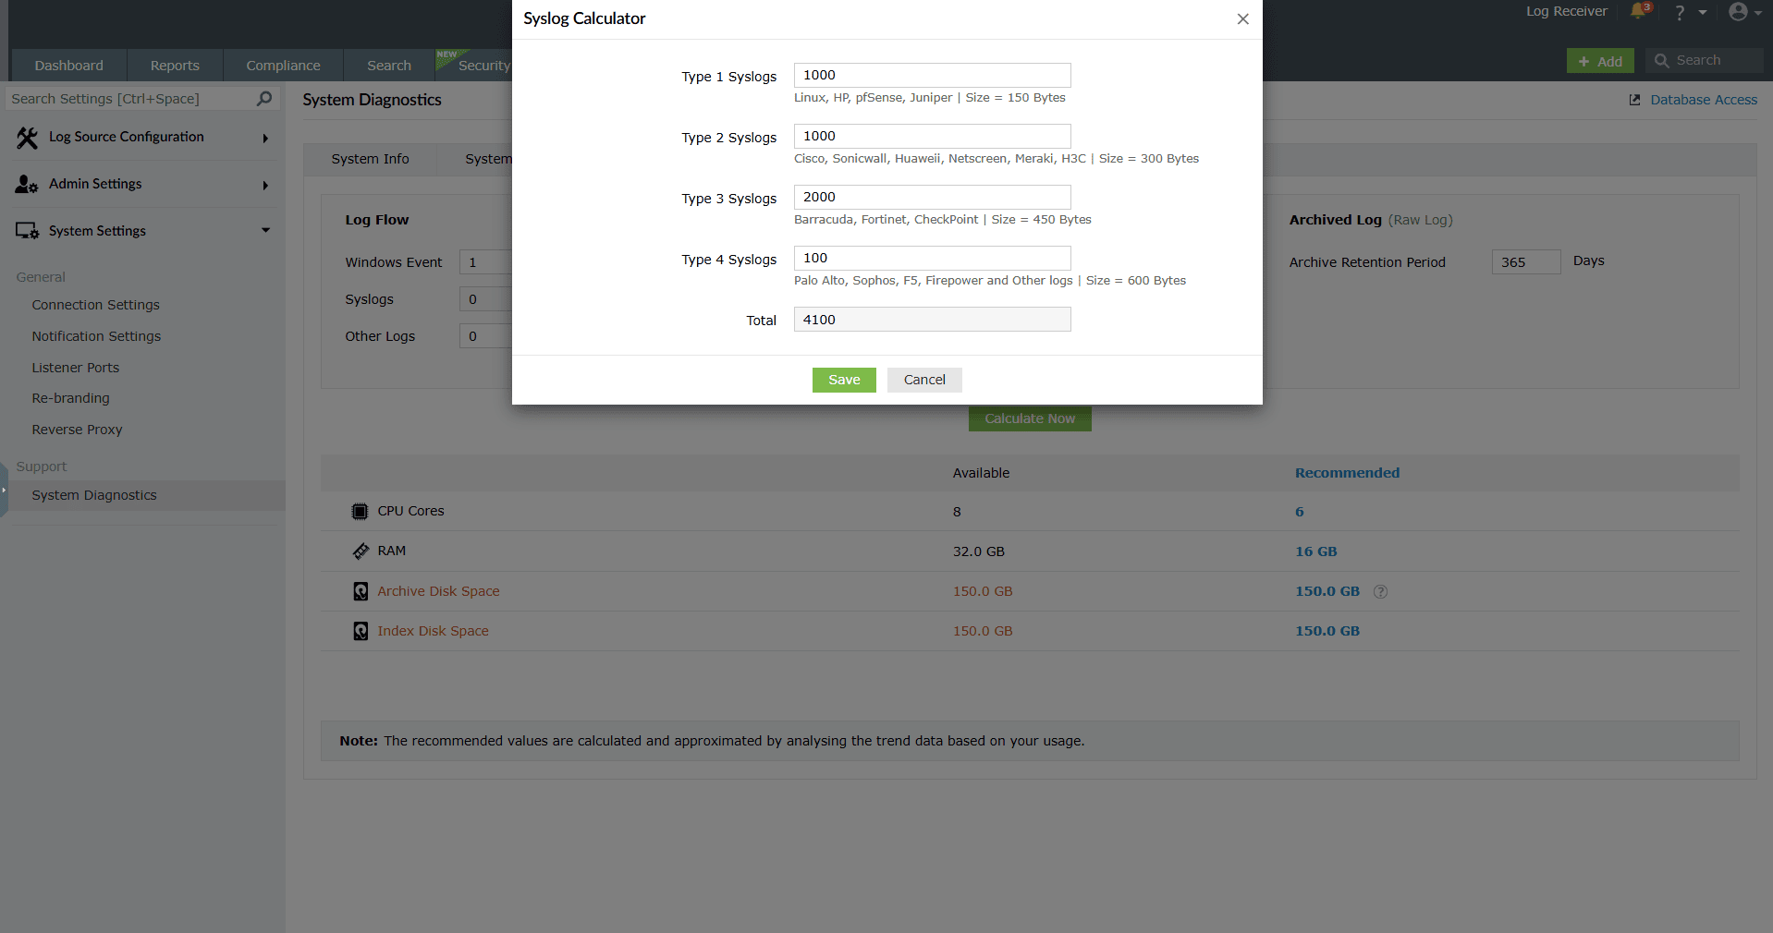Click the search settings magnifier icon
The image size is (1773, 933).
point(264,98)
